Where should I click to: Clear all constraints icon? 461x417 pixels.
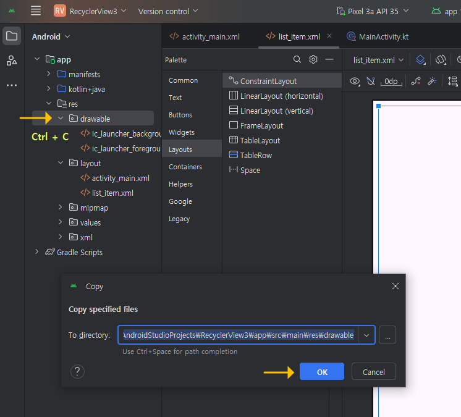(416, 81)
